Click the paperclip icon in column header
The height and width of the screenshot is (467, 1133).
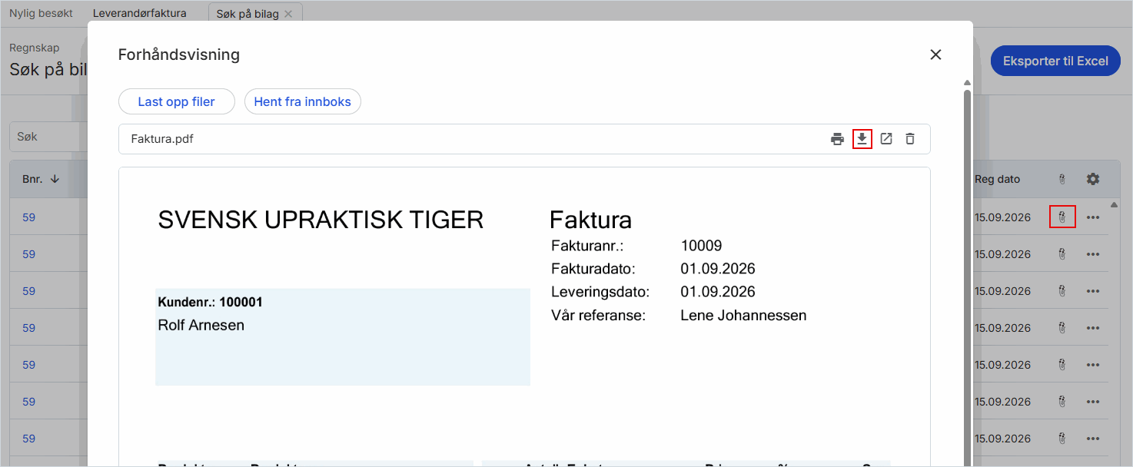tap(1062, 179)
